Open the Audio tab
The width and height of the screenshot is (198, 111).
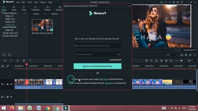[x=14, y=8]
